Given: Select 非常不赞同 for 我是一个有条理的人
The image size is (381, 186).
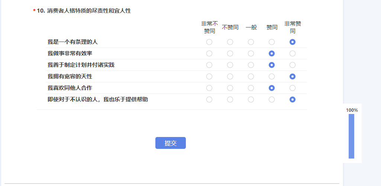Looking at the screenshot, I should pyautogui.click(x=209, y=42).
